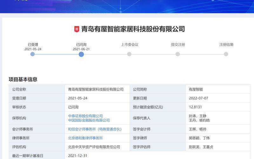This screenshot has height=159, width=254.
Task: Click the 已受理 timeline node circle
Action: pos(33,54)
